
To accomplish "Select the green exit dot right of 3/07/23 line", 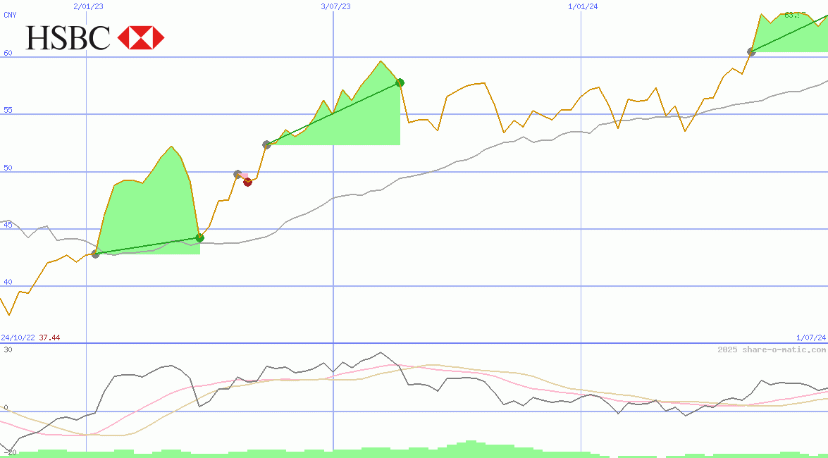I will 400,82.
